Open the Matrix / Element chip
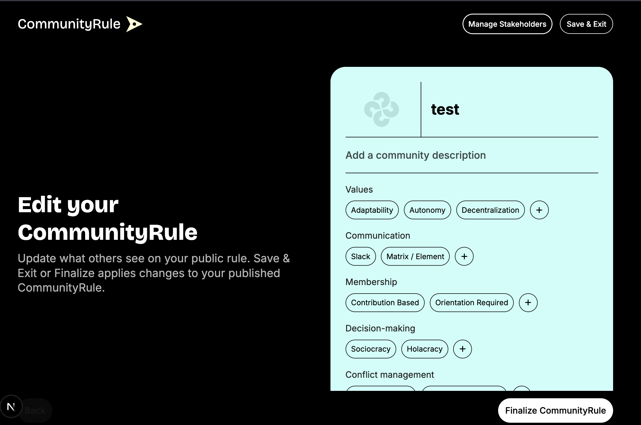Viewport: 641px width, 425px height. [415, 256]
